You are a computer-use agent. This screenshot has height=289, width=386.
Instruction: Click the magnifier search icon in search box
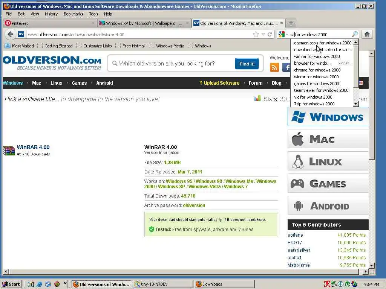point(355,34)
